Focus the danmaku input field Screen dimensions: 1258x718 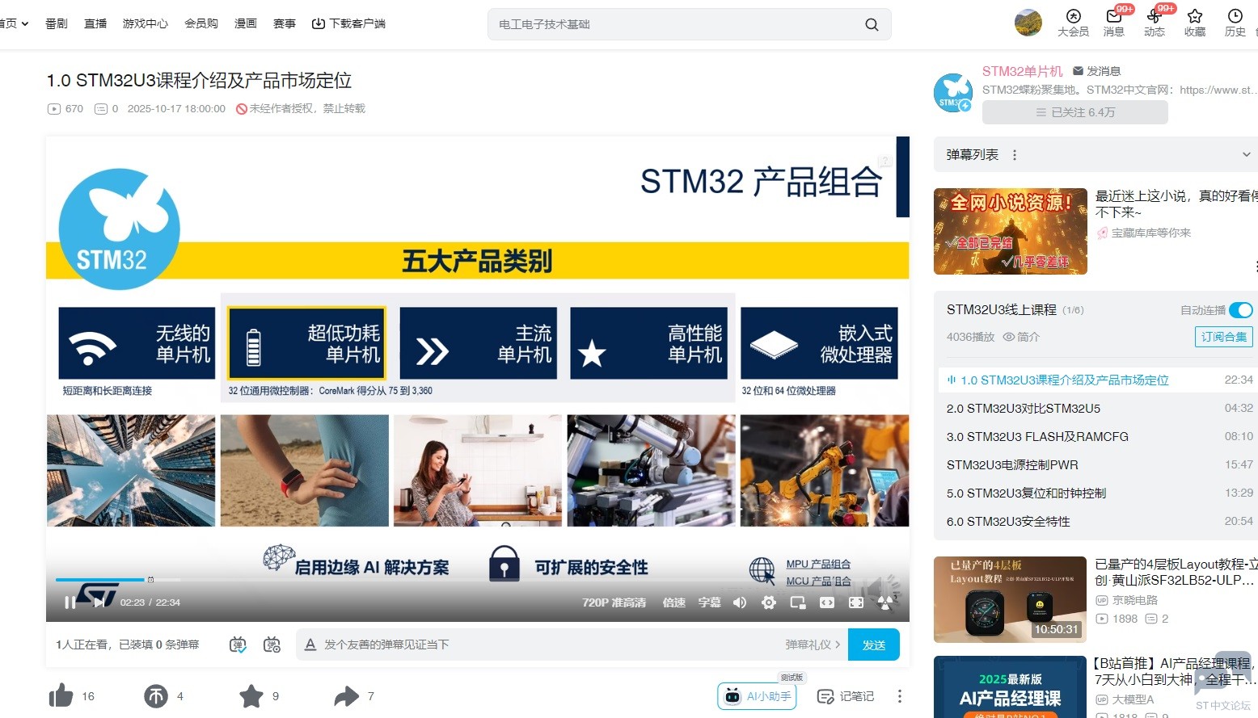[550, 645]
